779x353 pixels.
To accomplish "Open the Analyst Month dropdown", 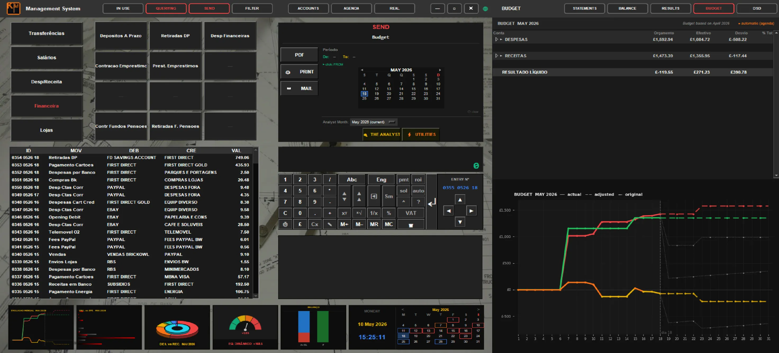I will (374, 122).
